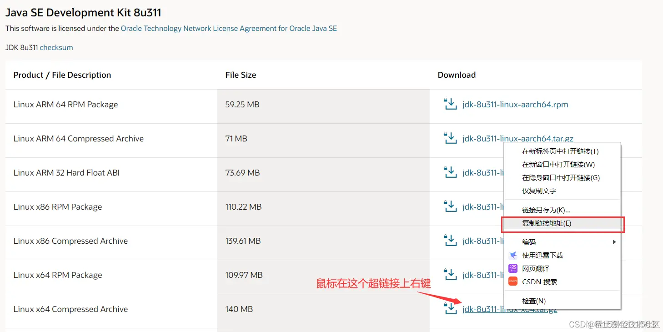Click download icon for jdk-8u311-linux-aarch64.rpm
Screen dimensions: 663x332
tap(450, 104)
